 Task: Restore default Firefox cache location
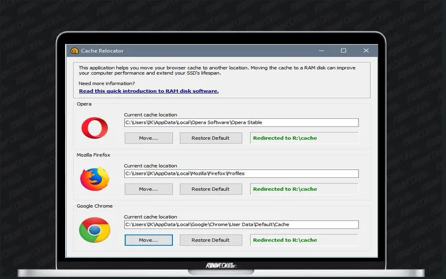tap(211, 189)
